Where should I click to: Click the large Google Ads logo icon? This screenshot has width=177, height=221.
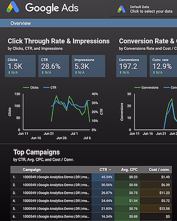pos(13,7)
